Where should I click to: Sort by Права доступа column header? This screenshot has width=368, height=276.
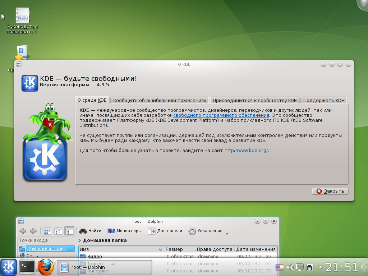point(215,249)
